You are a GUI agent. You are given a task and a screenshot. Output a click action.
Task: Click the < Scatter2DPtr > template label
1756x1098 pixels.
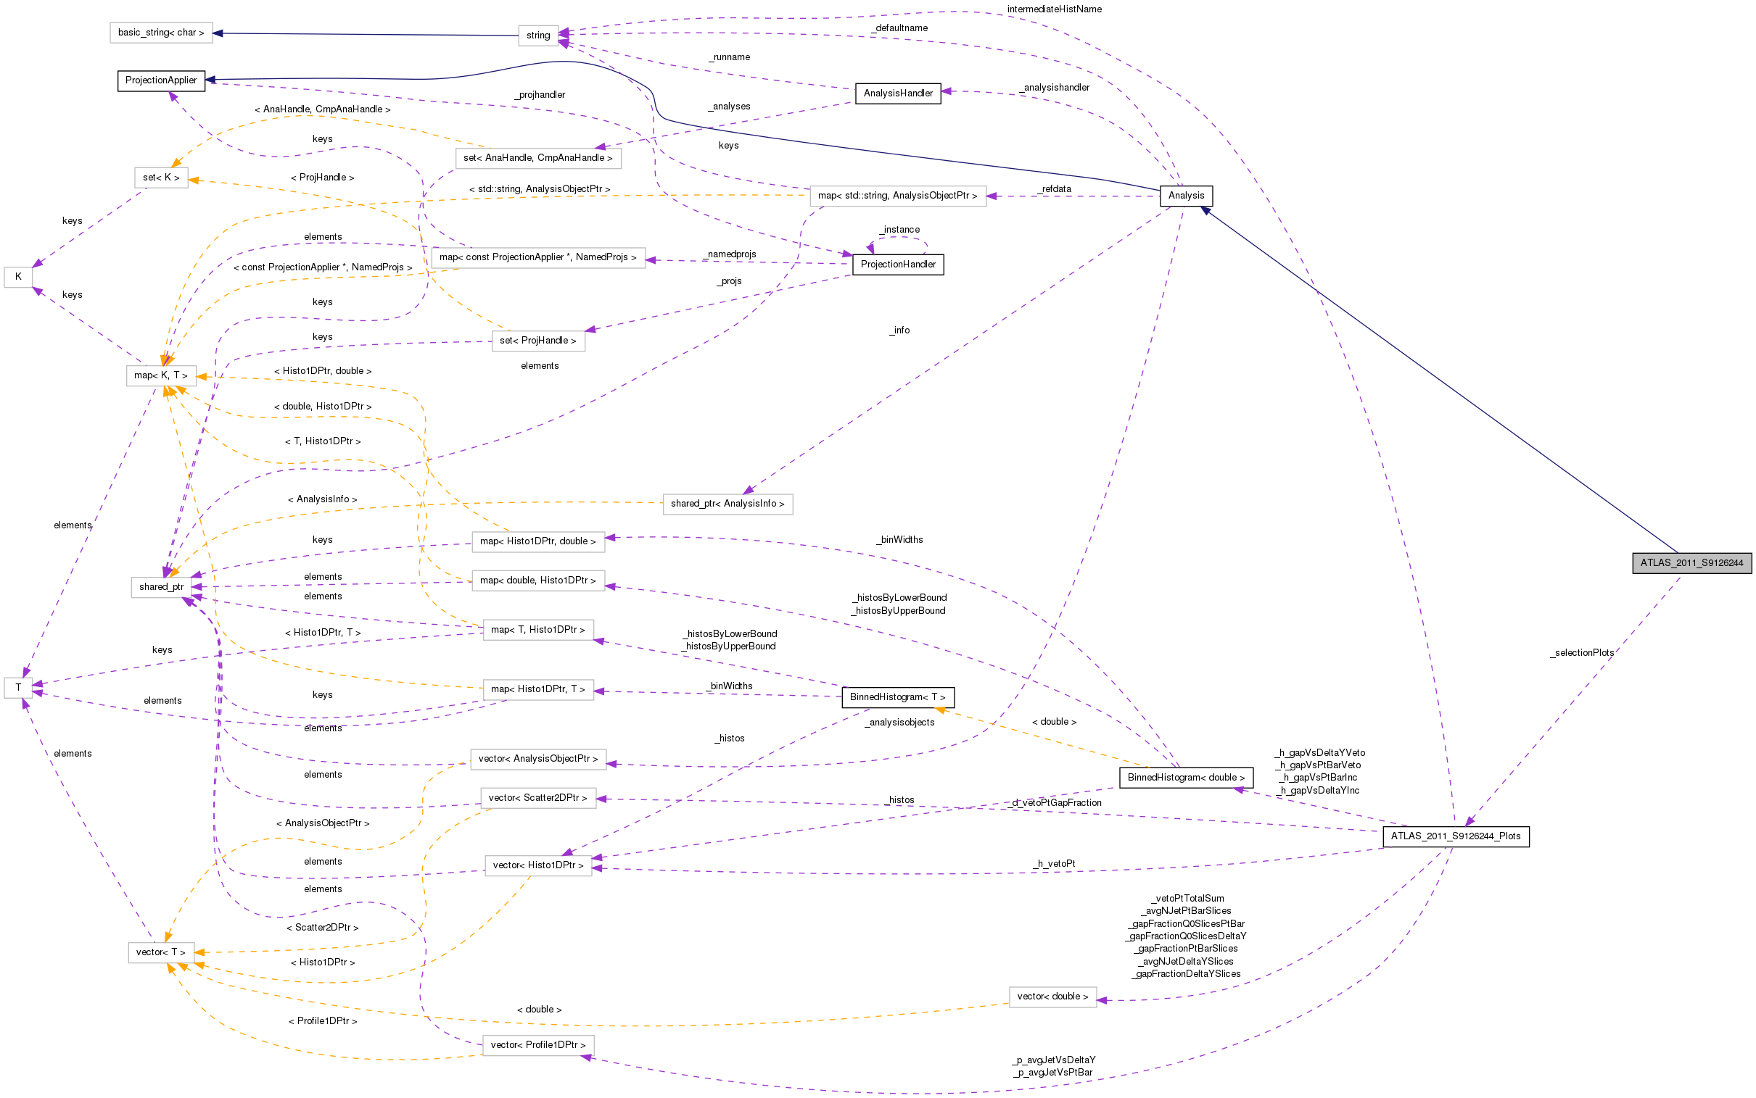pyautogui.click(x=322, y=928)
